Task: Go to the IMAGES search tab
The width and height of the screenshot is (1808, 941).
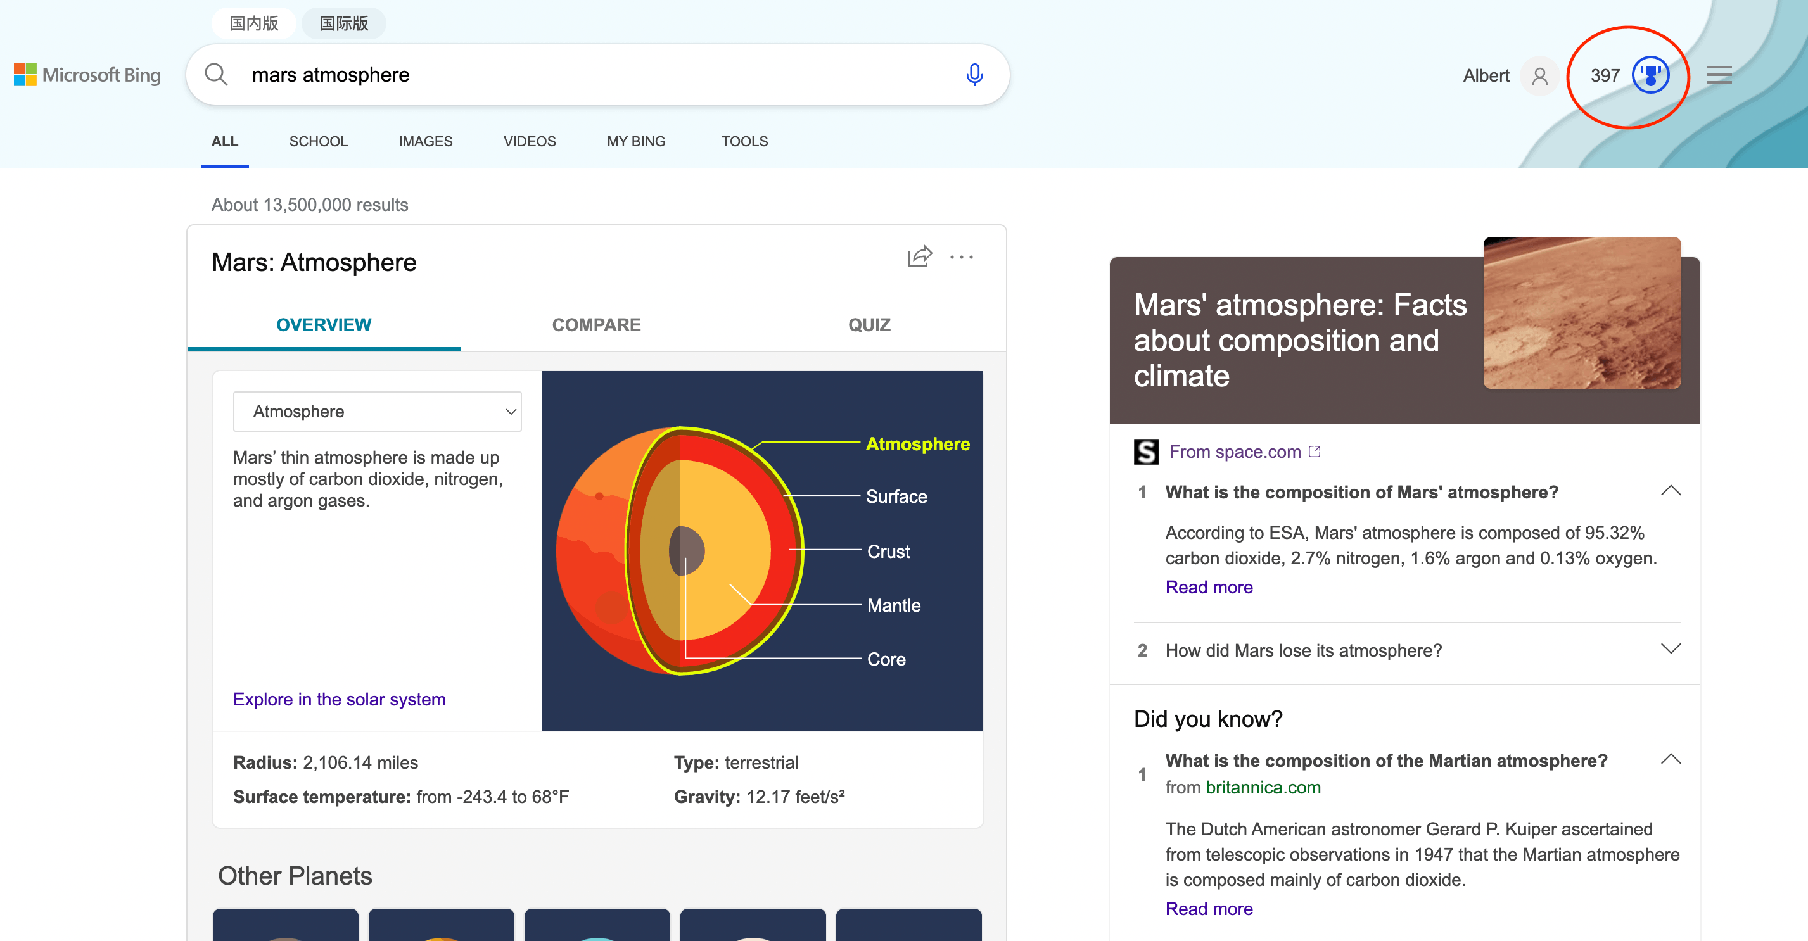Action: point(425,141)
